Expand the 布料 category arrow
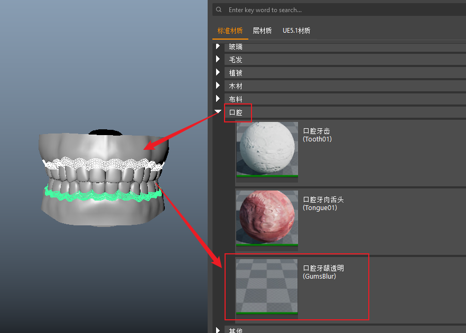Viewport: 466px width, 333px height. pyautogui.click(x=218, y=99)
